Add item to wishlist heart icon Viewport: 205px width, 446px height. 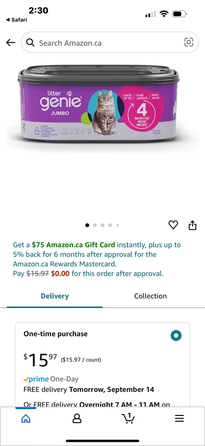[x=173, y=225]
